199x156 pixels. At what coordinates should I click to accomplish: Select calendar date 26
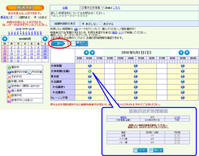31,57
